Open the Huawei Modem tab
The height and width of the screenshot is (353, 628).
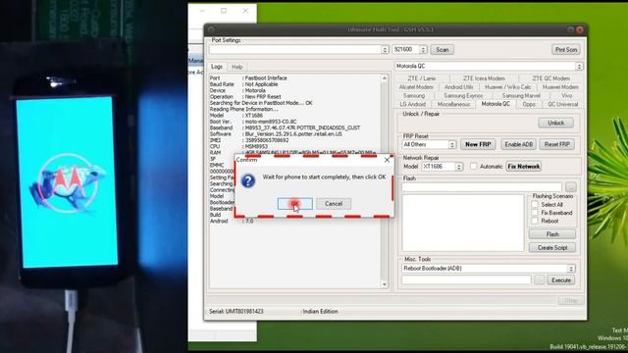560,87
